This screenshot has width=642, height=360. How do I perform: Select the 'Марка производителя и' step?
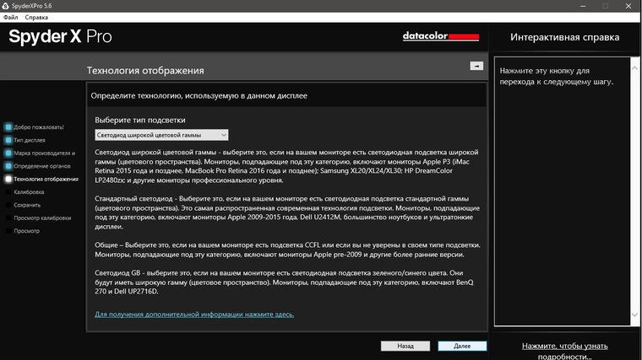(x=44, y=153)
